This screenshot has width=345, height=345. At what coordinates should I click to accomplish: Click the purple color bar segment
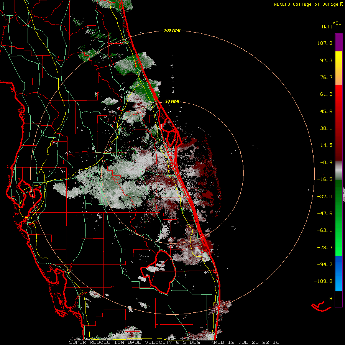tap(338, 43)
